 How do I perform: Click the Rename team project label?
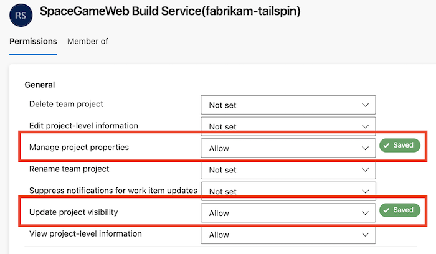(x=69, y=169)
